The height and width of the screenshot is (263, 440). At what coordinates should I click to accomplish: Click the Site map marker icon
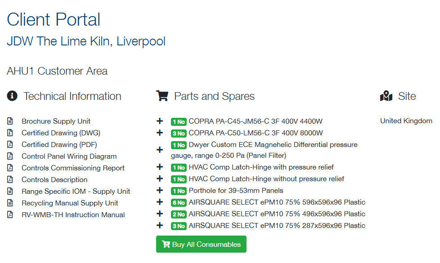tap(386, 96)
